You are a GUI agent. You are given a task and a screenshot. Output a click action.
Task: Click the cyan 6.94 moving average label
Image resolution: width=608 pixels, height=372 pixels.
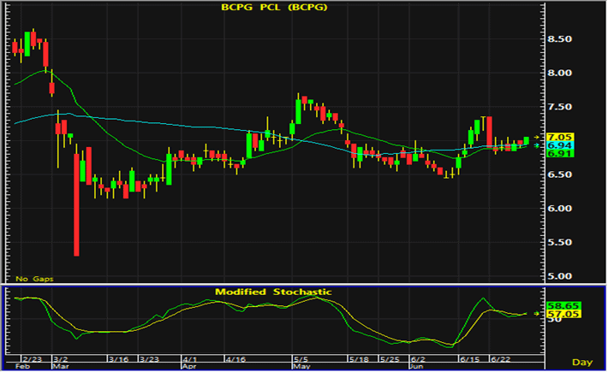[x=559, y=145]
